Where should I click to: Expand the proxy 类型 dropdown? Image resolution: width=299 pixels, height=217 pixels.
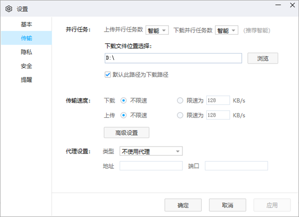pos(151,151)
